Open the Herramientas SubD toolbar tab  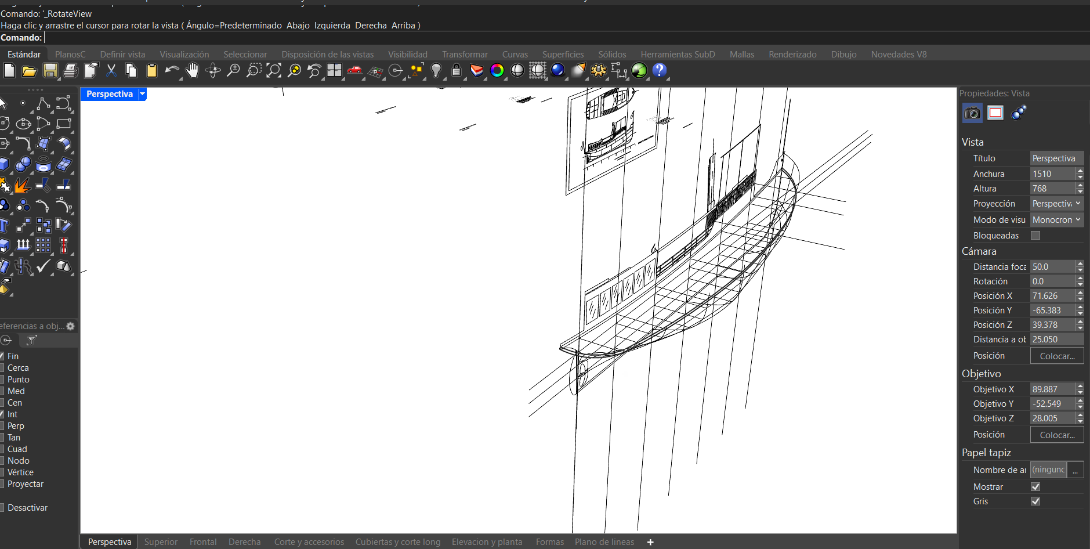(678, 55)
